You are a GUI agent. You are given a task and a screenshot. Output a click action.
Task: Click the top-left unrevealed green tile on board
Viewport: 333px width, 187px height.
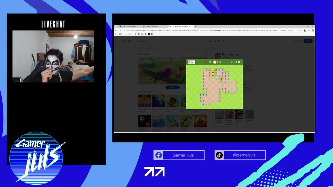188,67
